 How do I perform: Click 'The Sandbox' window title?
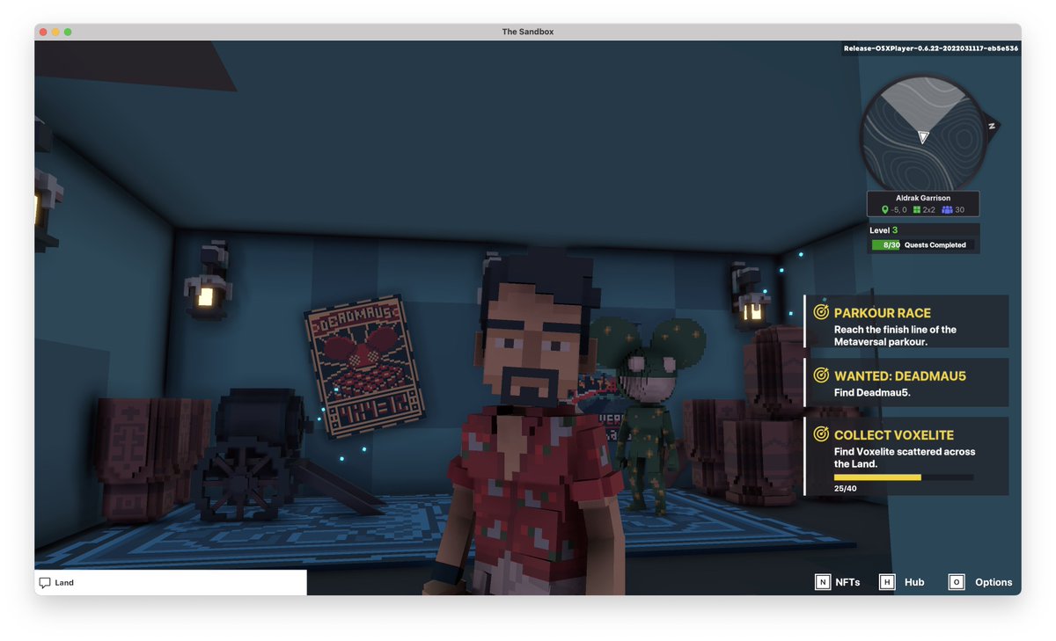coord(528,32)
